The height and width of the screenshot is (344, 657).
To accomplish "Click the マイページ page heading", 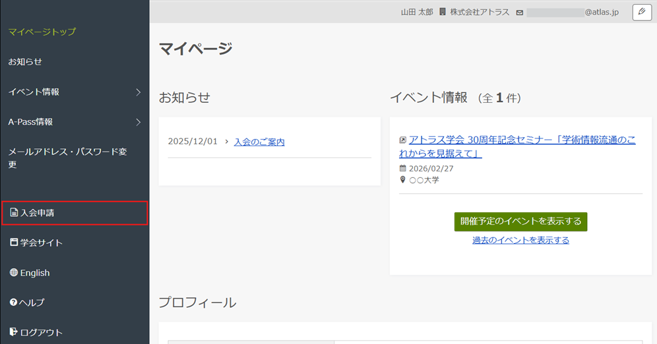I will coord(196,49).
